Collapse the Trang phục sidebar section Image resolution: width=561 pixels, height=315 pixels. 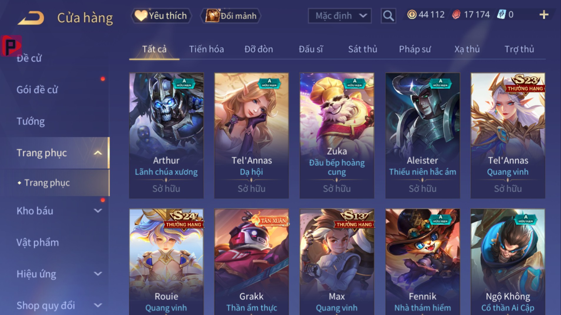98,153
